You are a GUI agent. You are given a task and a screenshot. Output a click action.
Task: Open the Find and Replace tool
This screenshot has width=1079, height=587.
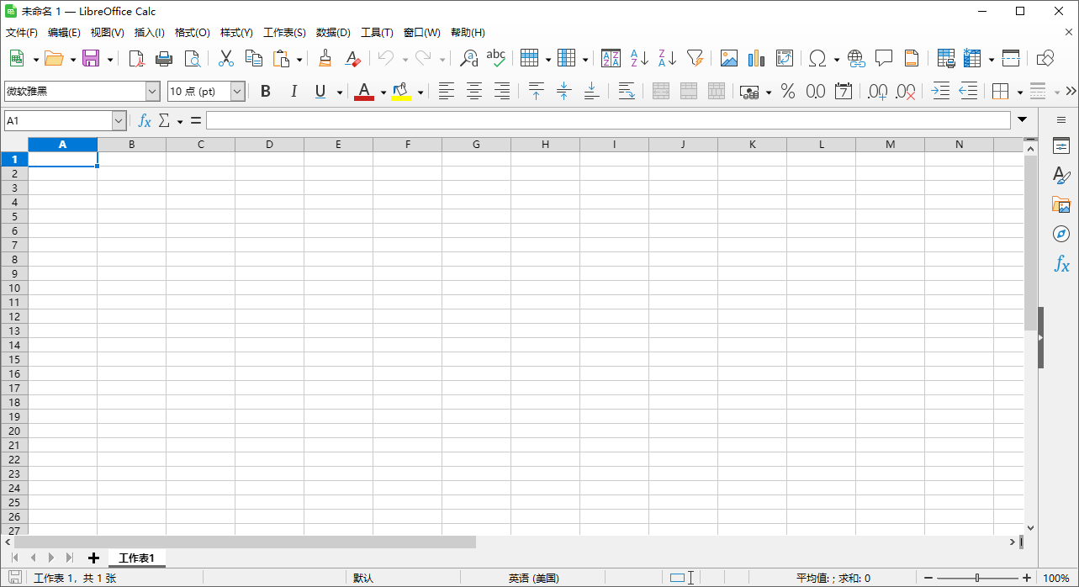(x=470, y=59)
